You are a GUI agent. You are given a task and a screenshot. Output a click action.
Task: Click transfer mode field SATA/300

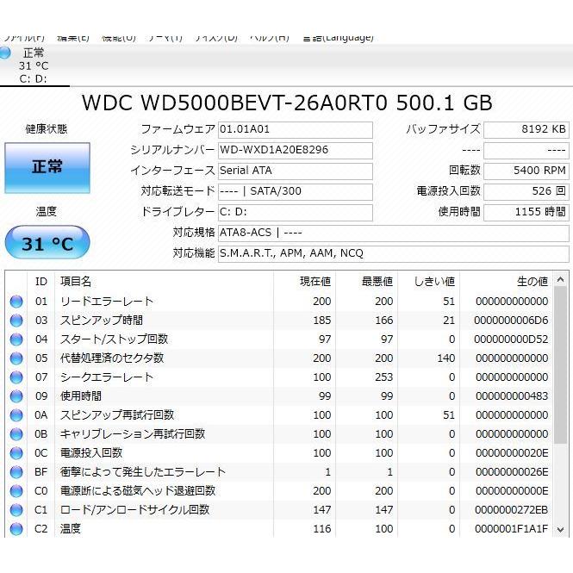(x=296, y=191)
